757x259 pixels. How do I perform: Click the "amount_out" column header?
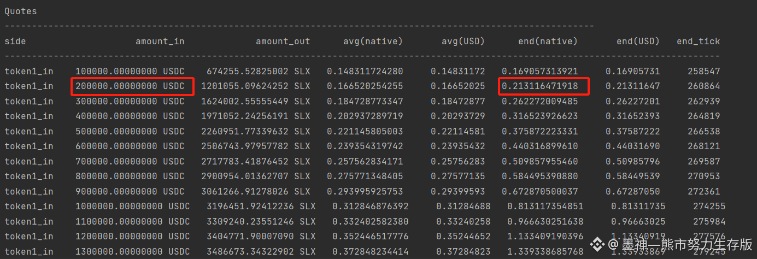click(283, 41)
